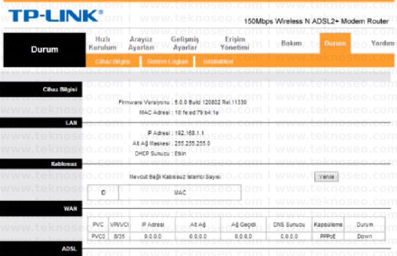
Task: Select subnet mask 255.255.255.0
Action: coord(192,144)
